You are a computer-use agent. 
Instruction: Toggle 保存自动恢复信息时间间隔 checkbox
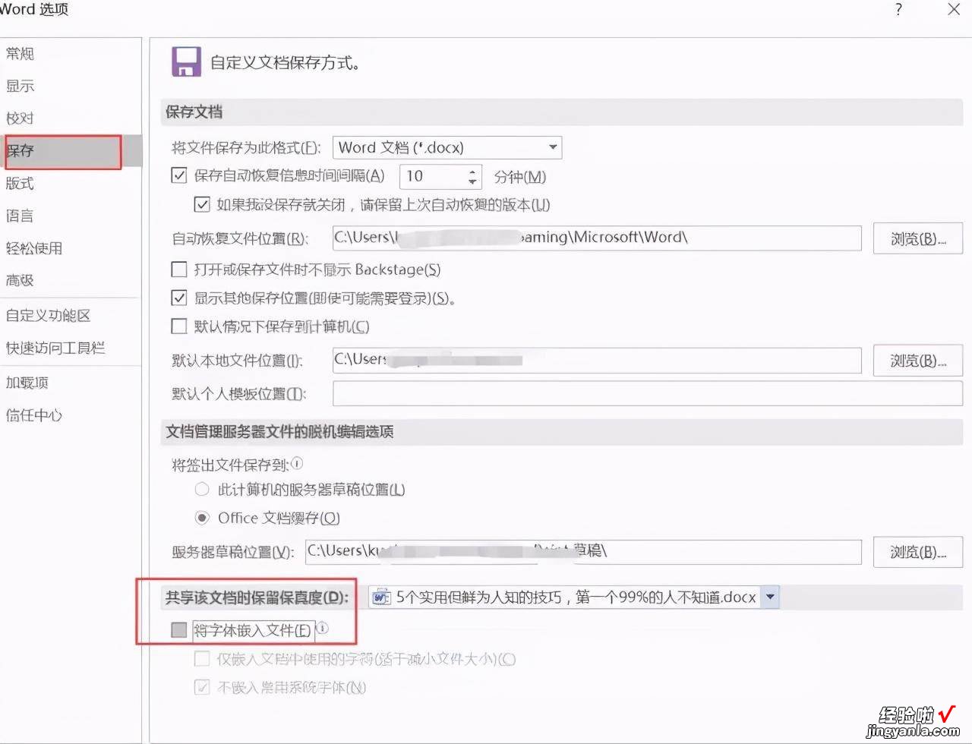[179, 176]
